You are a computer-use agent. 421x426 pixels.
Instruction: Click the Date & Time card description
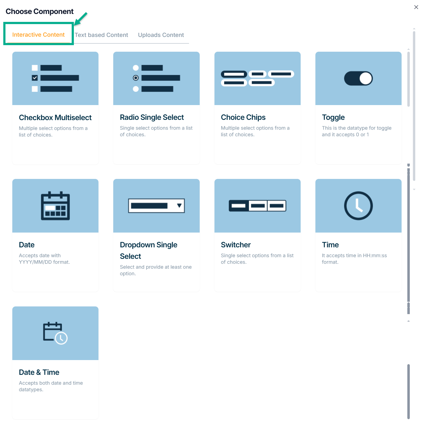51,386
